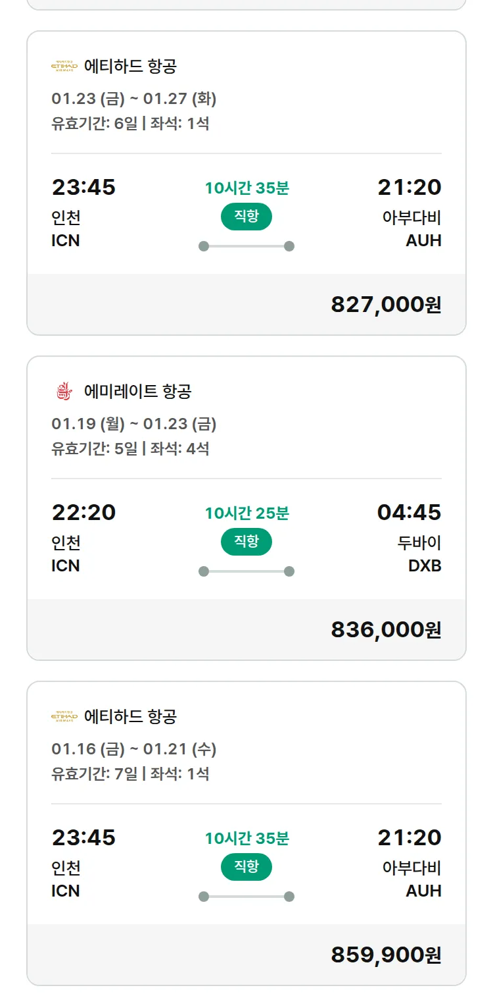Image resolution: width=493 pixels, height=994 pixels.
Task: Click the Etihad logo on the 859,900원 card
Action: [64, 716]
